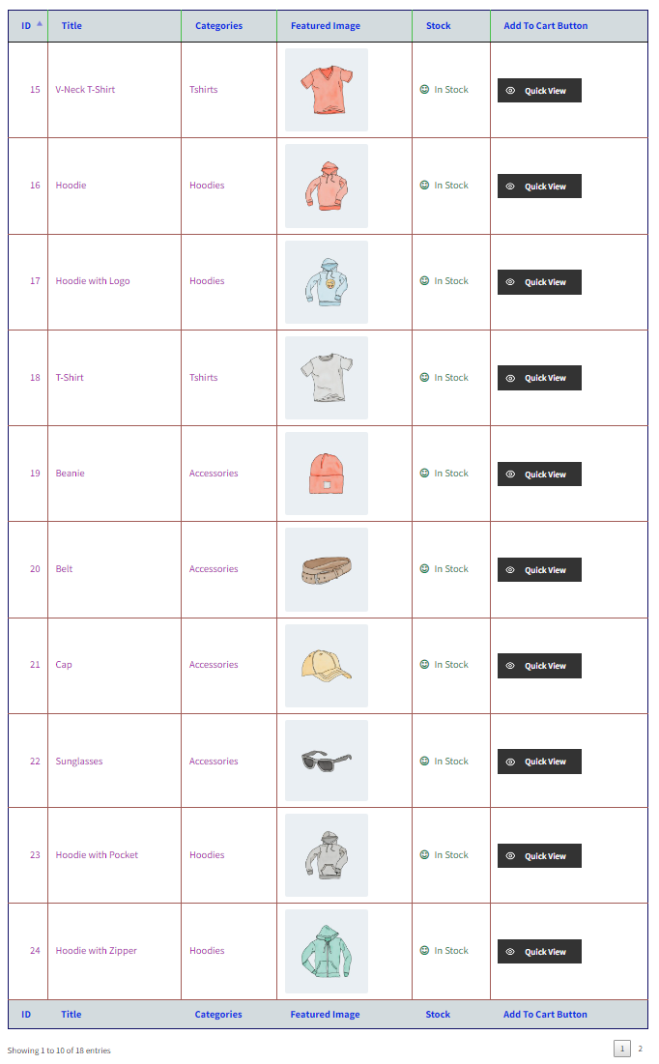
Task: Select page 1 in pagination
Action: pyautogui.click(x=622, y=1049)
